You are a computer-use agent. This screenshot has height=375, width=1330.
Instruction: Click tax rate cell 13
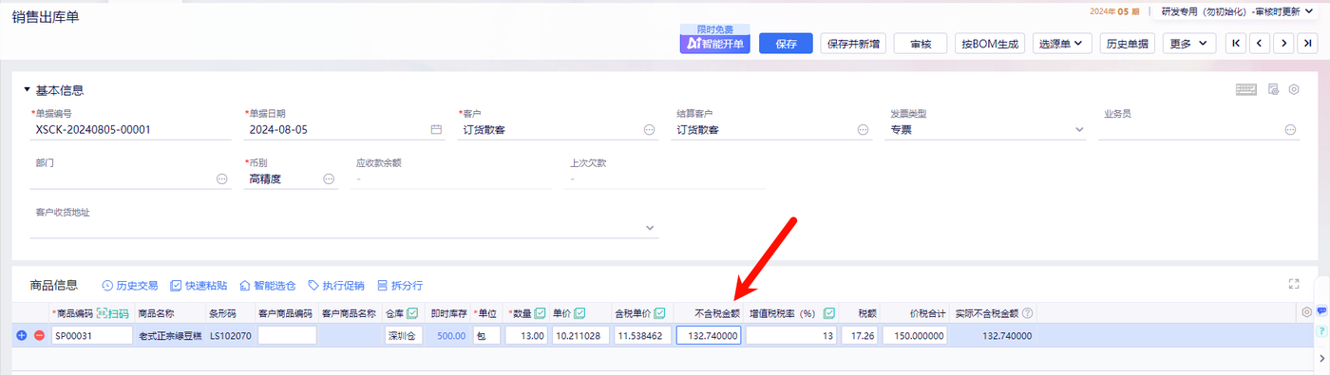point(790,335)
